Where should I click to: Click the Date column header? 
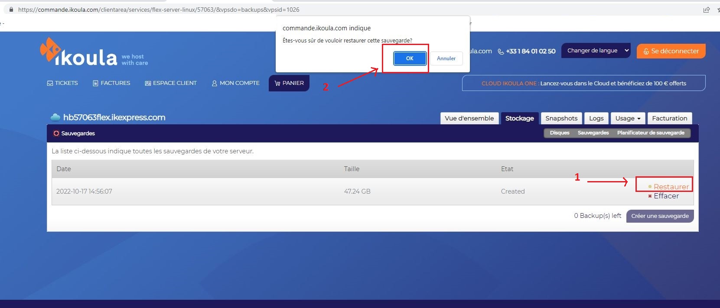63,169
